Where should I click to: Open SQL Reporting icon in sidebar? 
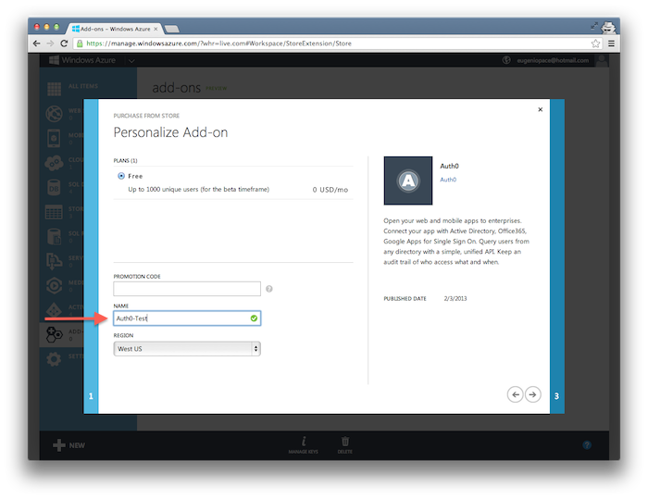54,237
